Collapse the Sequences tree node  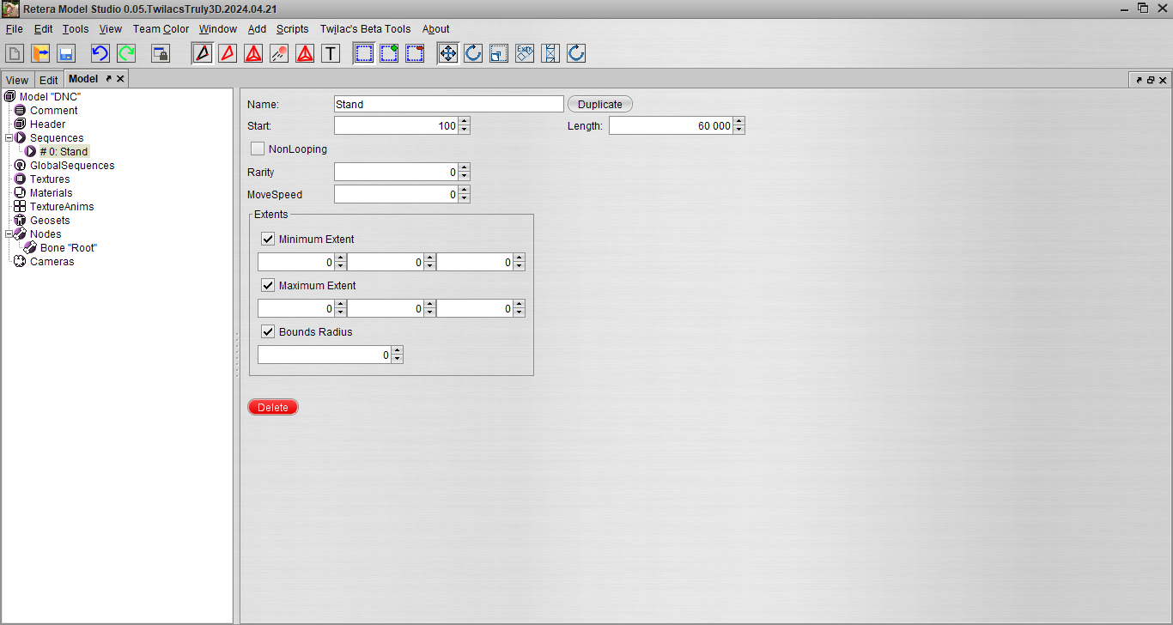9,137
